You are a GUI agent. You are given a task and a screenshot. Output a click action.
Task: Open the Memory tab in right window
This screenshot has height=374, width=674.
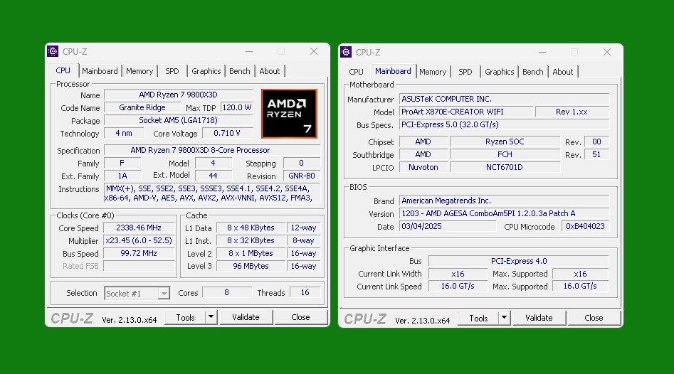(433, 72)
